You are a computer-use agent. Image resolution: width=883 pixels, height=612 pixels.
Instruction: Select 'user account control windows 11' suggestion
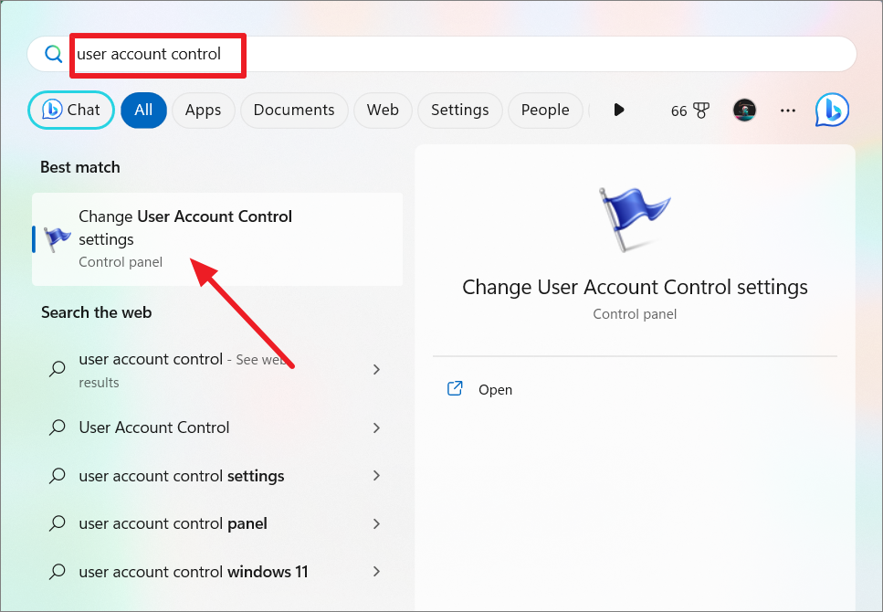217,572
